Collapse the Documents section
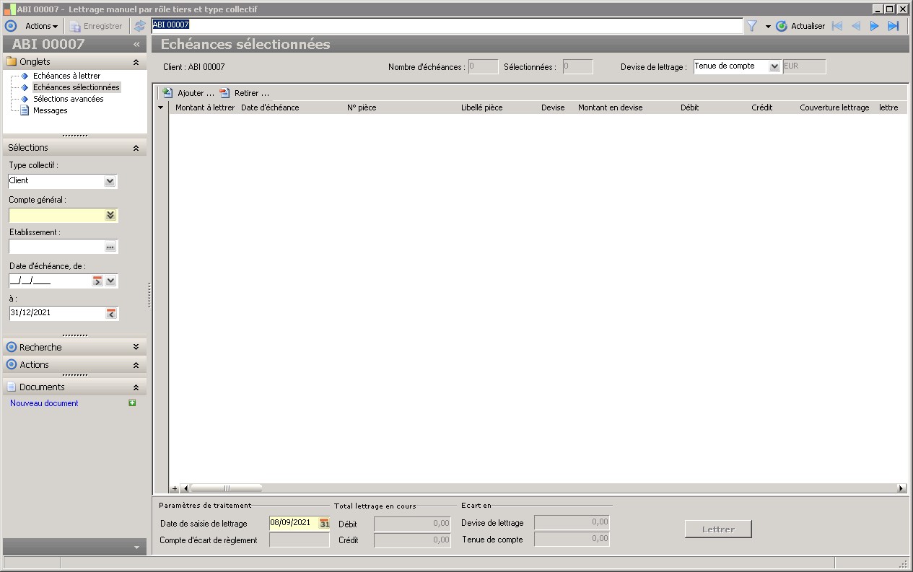Image resolution: width=913 pixels, height=572 pixels. 136,387
